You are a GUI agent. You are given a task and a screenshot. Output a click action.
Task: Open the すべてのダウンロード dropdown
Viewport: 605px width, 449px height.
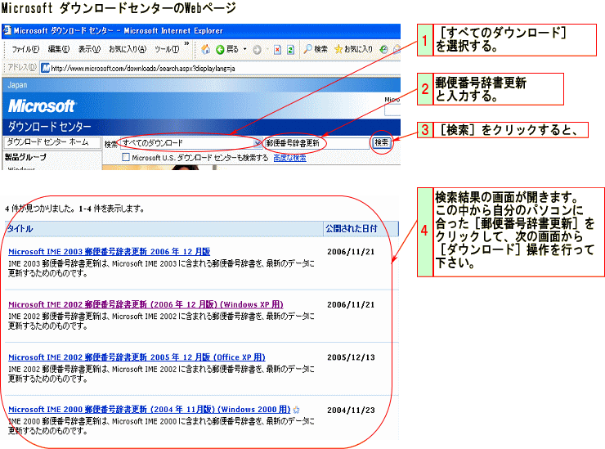tap(190, 143)
